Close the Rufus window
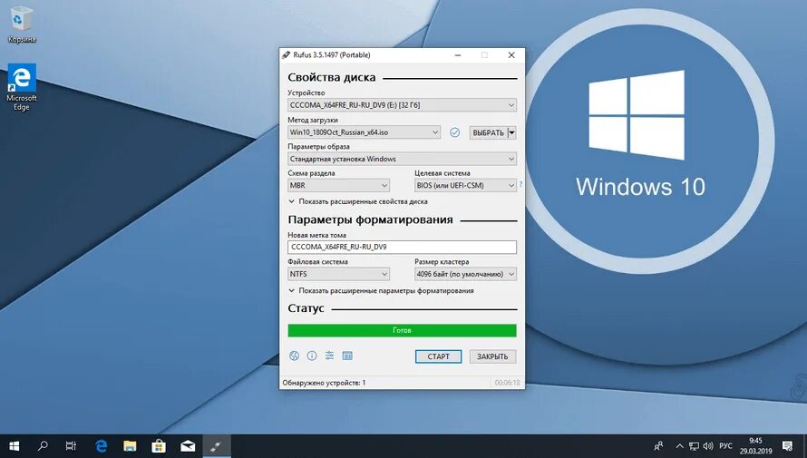 pyautogui.click(x=511, y=55)
